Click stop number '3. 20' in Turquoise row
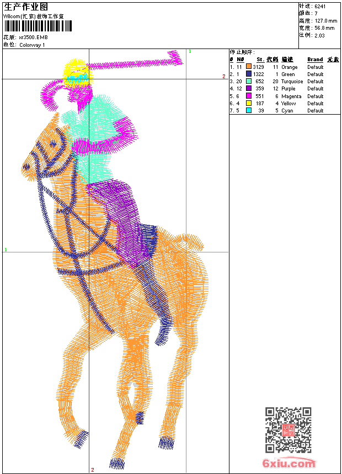Viewport: 342px width, 474px height. (236, 82)
